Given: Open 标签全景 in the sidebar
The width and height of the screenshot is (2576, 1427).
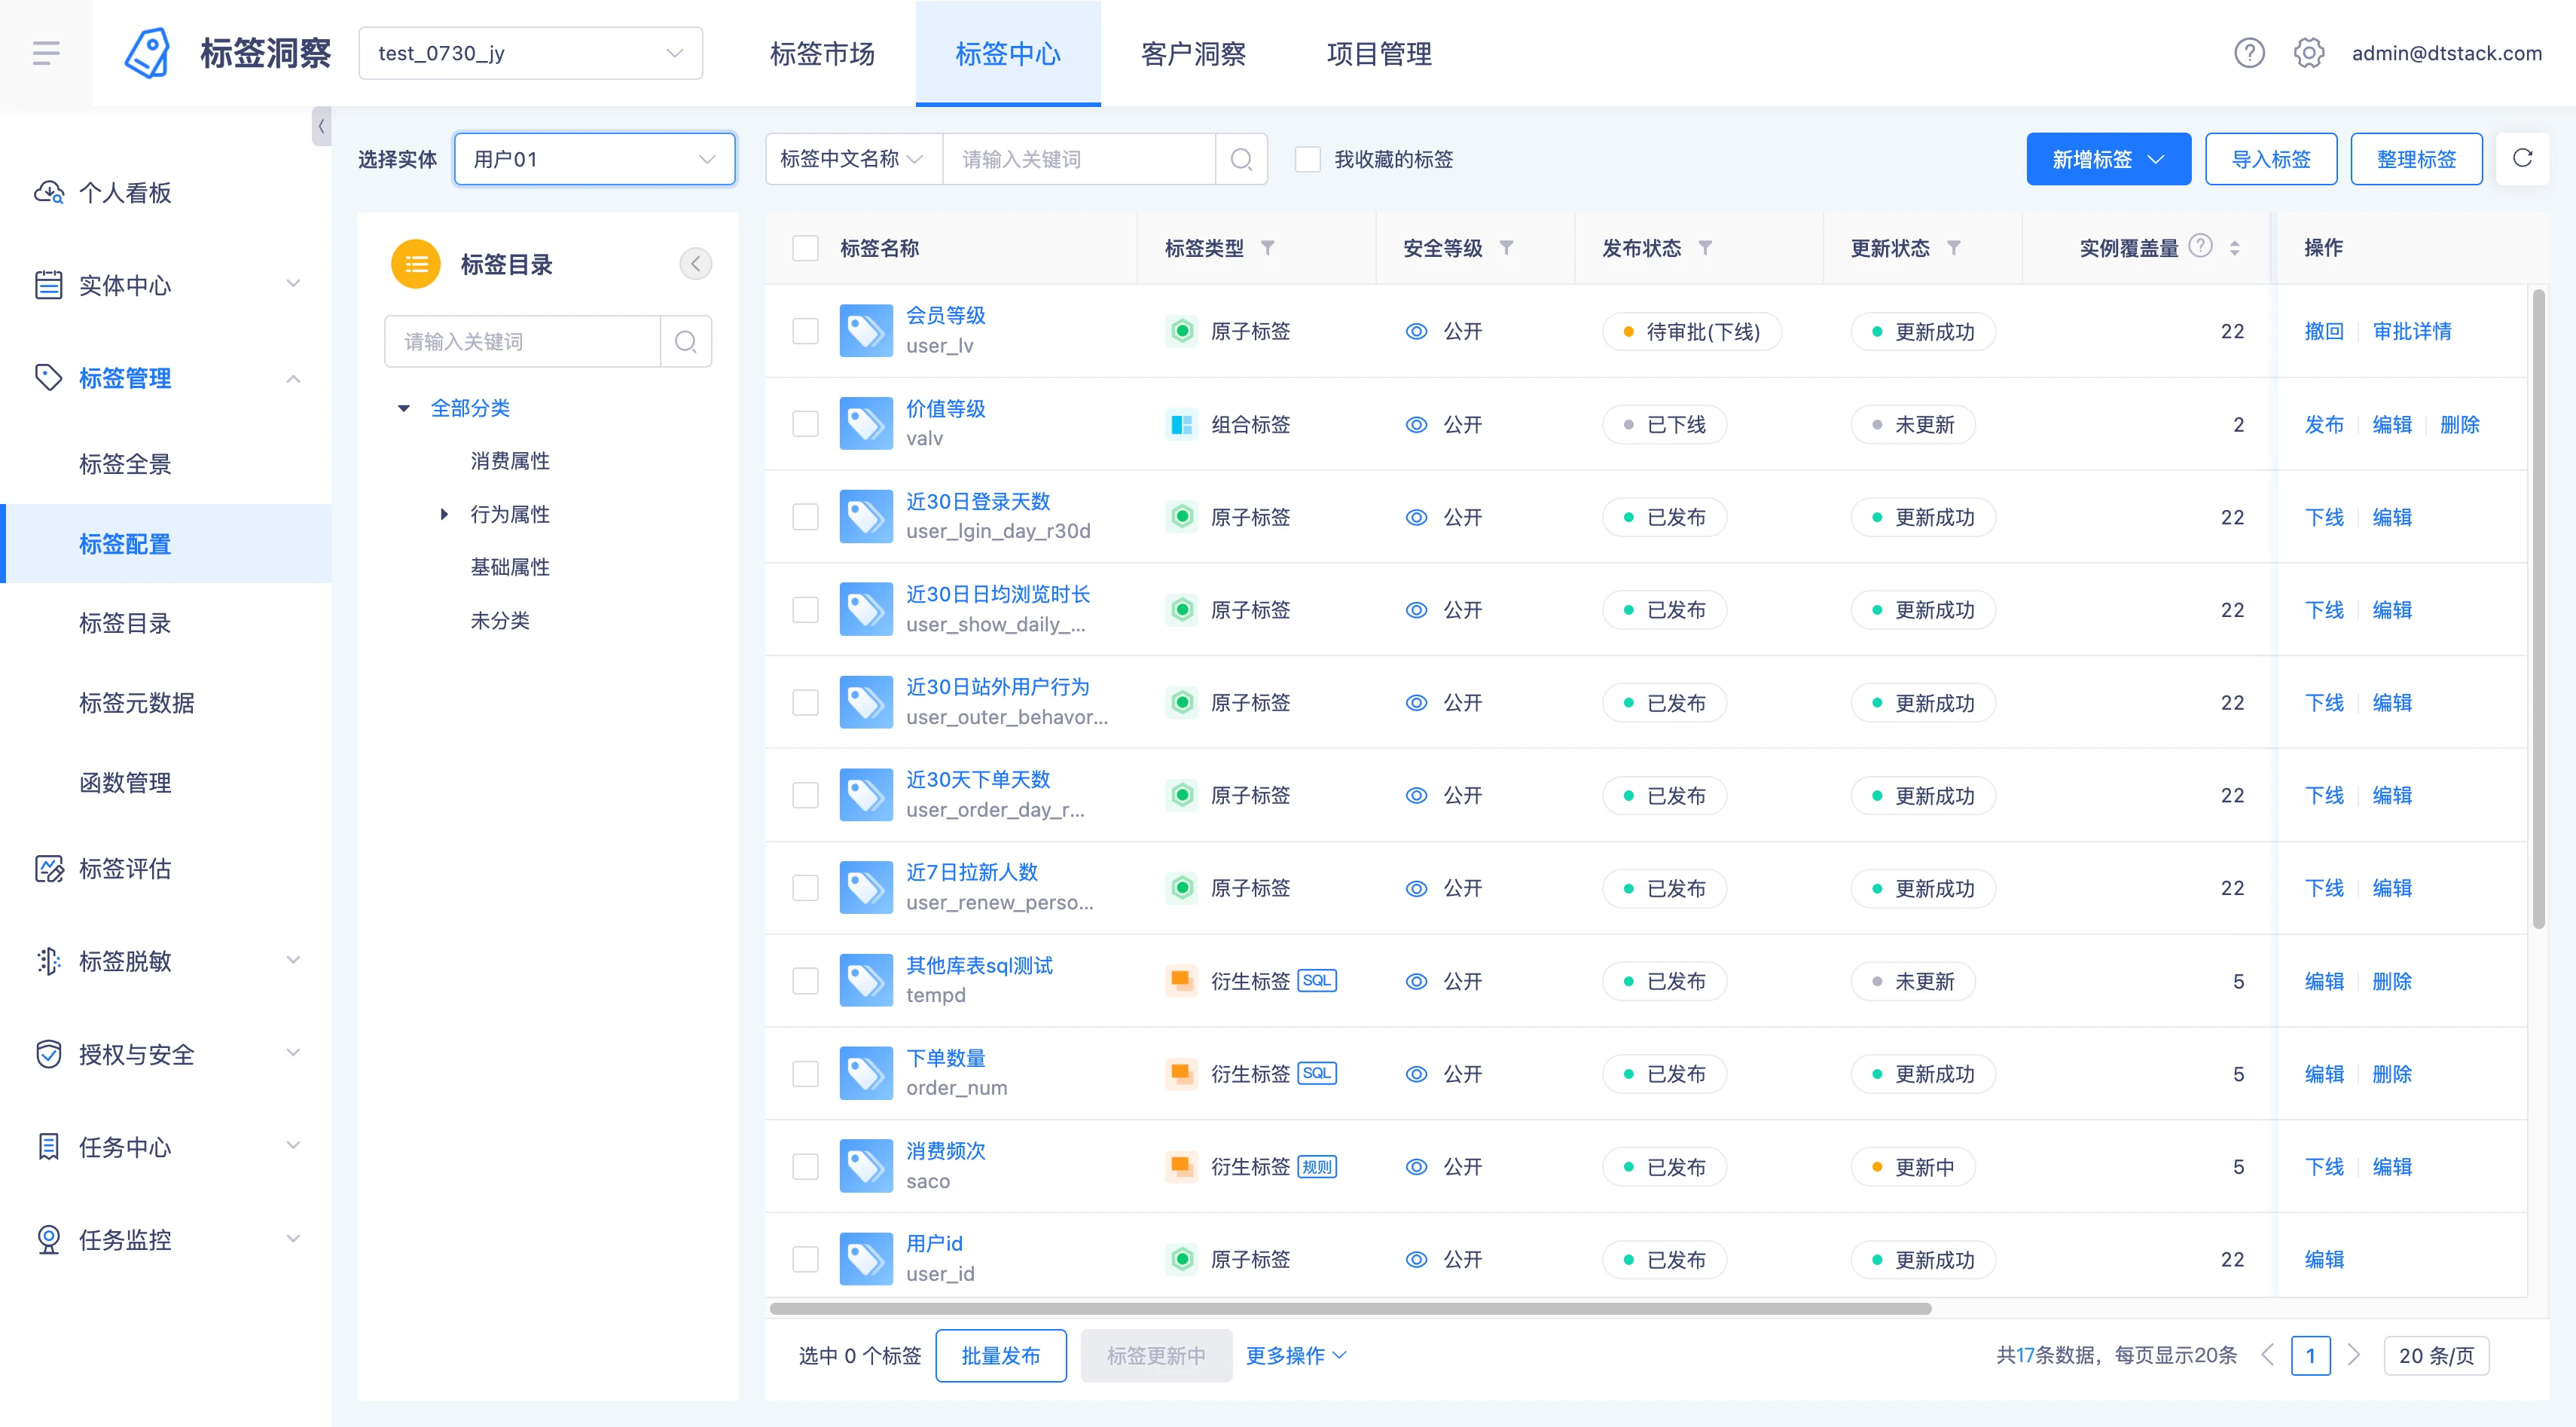Looking at the screenshot, I should [125, 464].
